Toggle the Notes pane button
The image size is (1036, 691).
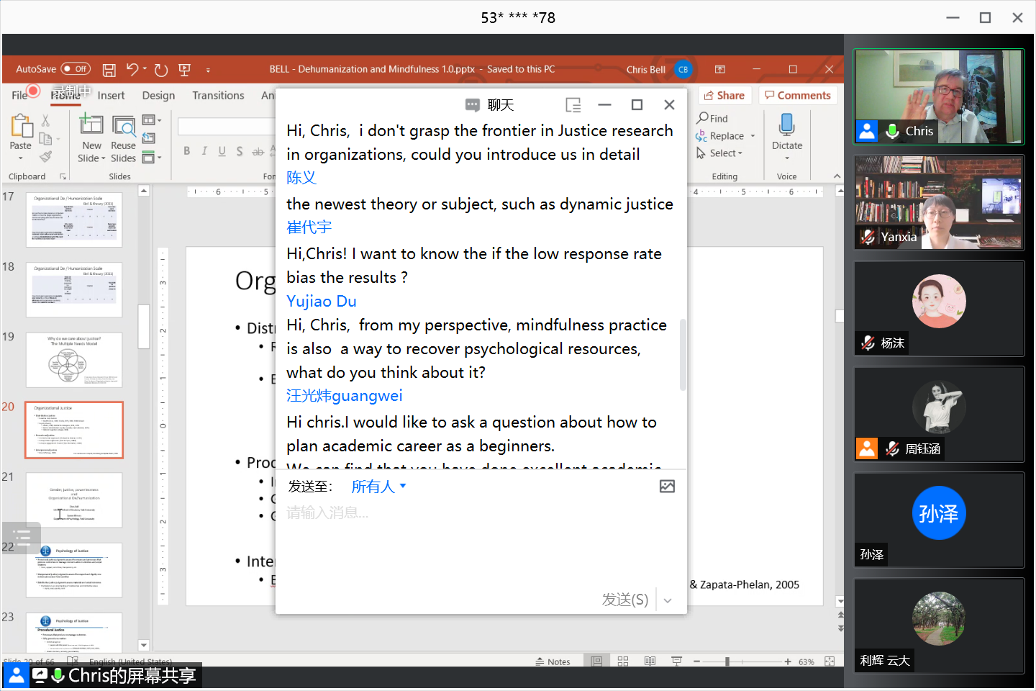click(x=553, y=661)
